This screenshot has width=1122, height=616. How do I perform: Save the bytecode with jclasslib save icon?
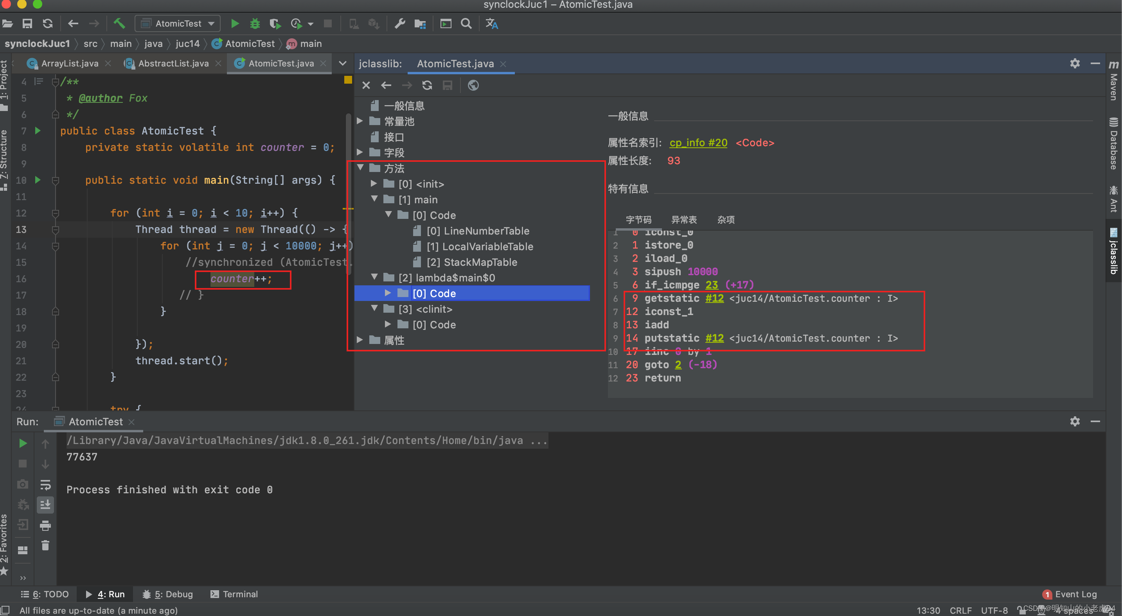tap(447, 85)
